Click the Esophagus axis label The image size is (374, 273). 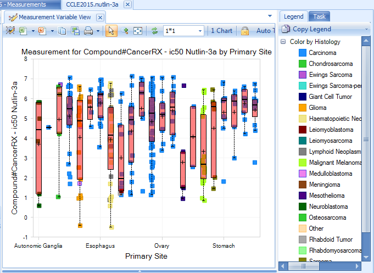coord(100,246)
